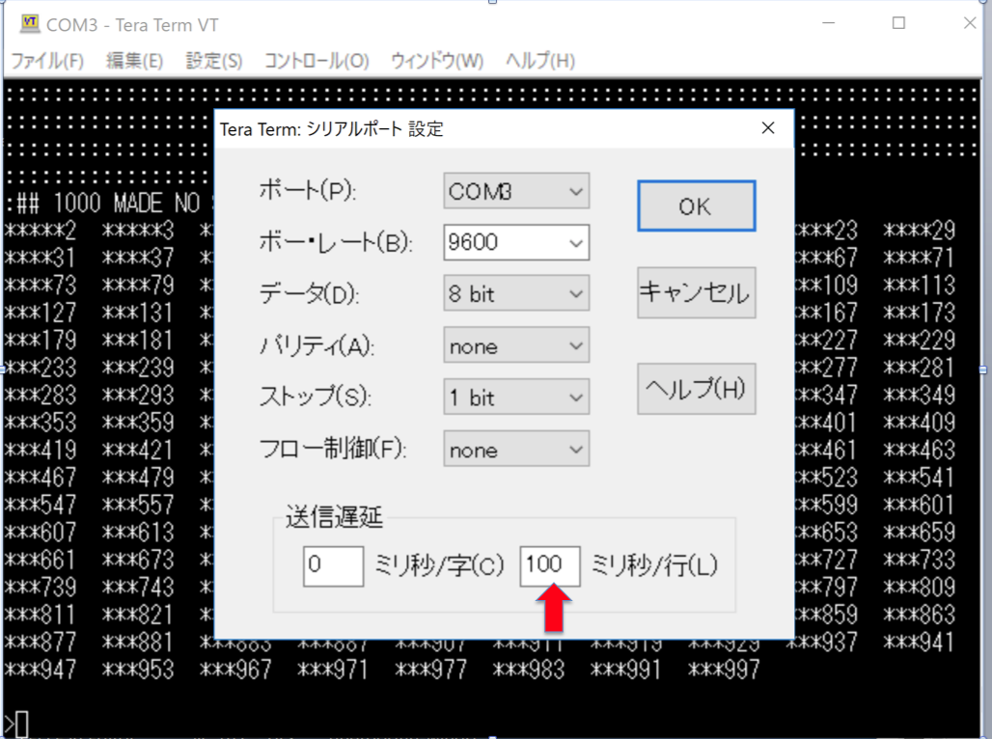This screenshot has width=992, height=739.
Task: Open the 編集(E) menu
Action: pyautogui.click(x=133, y=60)
